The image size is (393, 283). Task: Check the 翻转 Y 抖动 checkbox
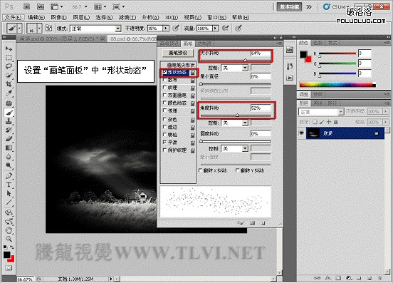pos(237,170)
